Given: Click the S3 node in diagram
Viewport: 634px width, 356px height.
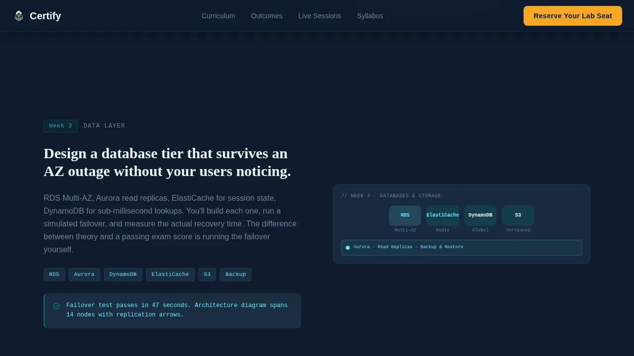Looking at the screenshot, I should point(518,216).
